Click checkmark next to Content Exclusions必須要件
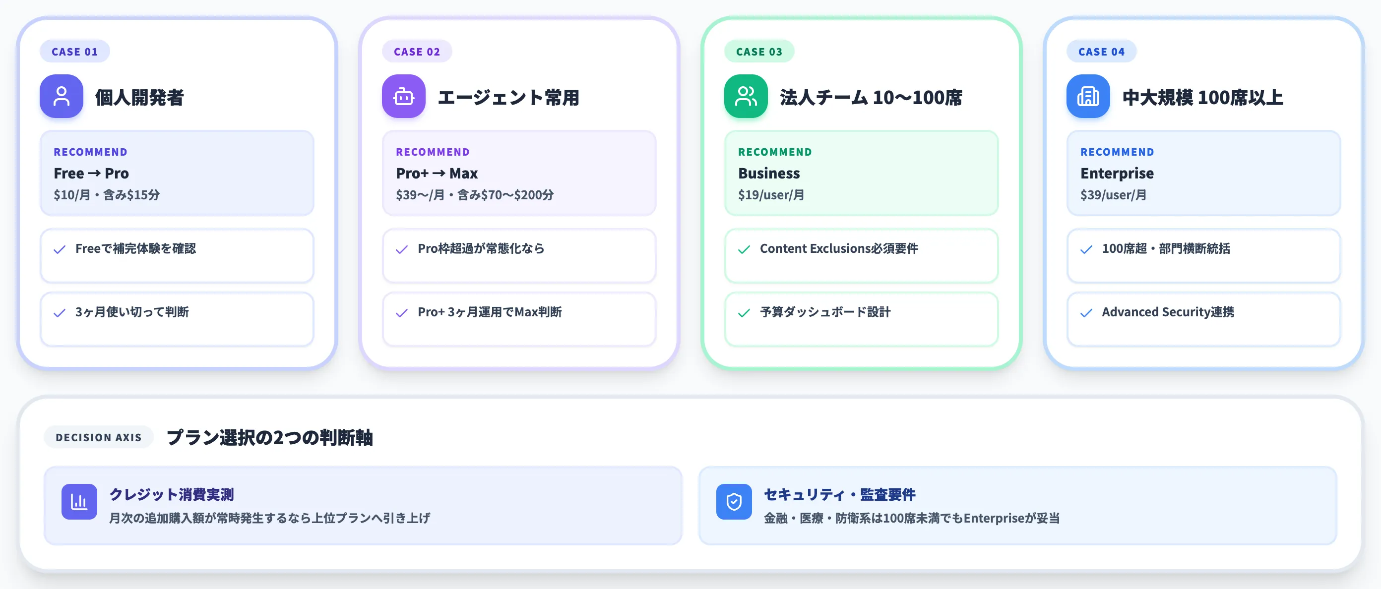Viewport: 1381px width, 589px height. [x=744, y=249]
